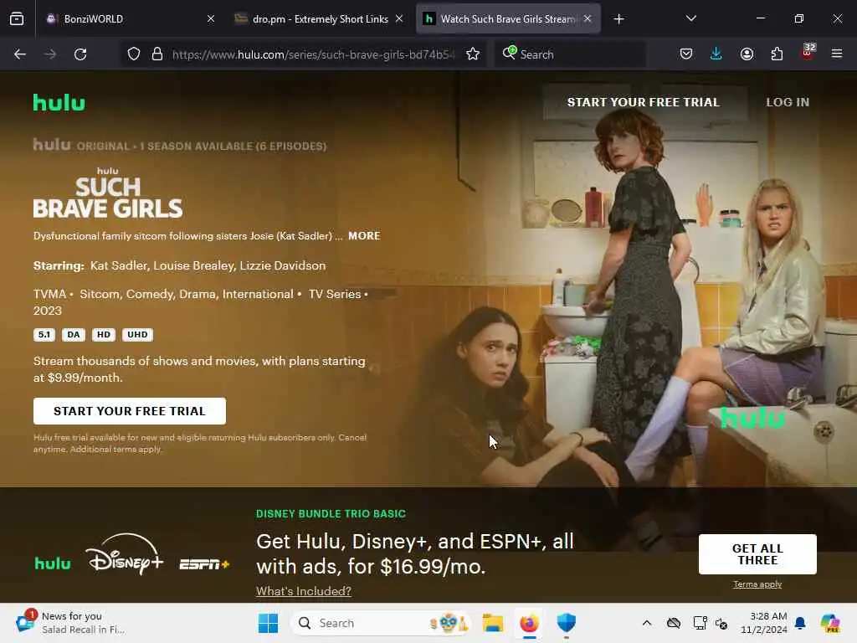Screen dimensions: 857x643
Task: Click ESPN+ logo in bundle banner
Action: pos(204,564)
